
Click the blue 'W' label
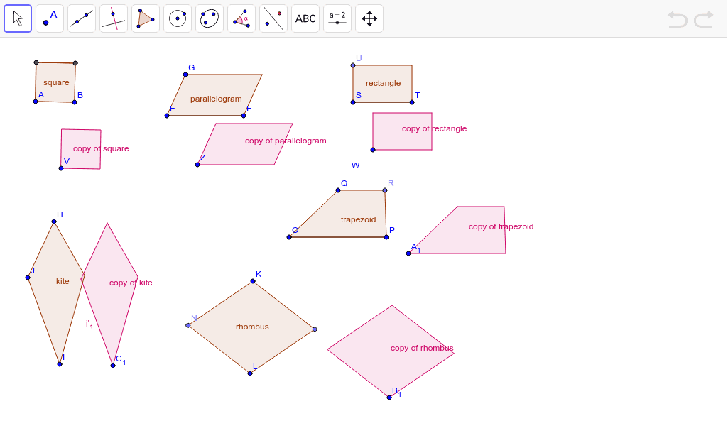pos(356,165)
